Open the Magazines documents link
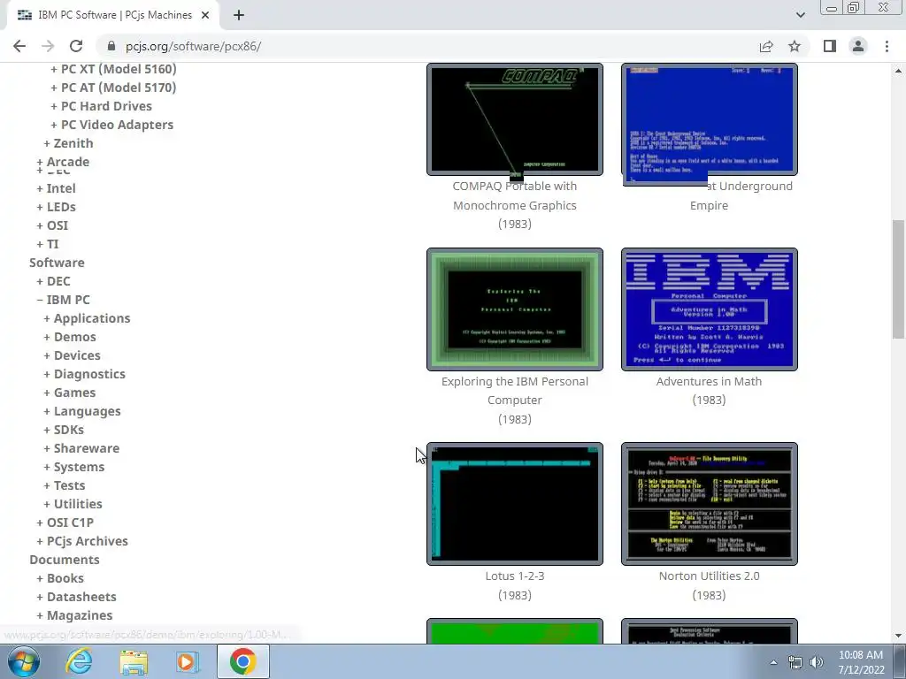Image resolution: width=906 pixels, height=679 pixels. 79,615
